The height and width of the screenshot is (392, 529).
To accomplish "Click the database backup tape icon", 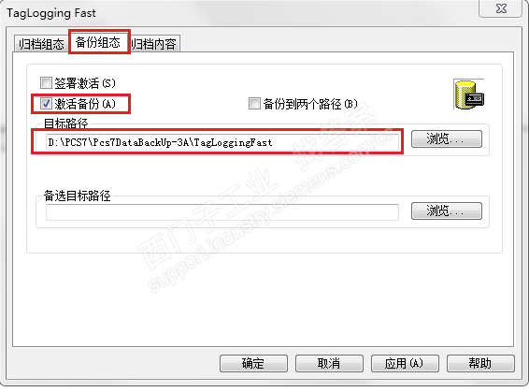I will (469, 94).
